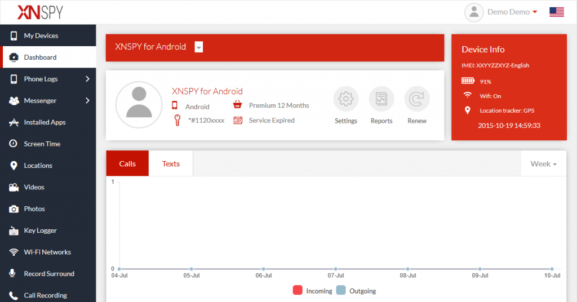577x302 pixels.
Task: Select Dashboard in the sidebar
Action: [x=48, y=57]
